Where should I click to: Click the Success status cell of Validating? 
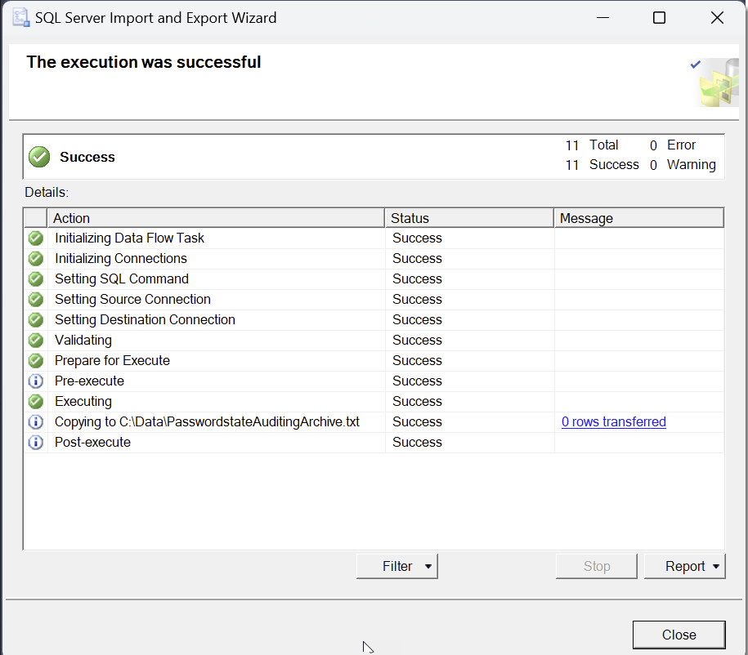click(469, 340)
